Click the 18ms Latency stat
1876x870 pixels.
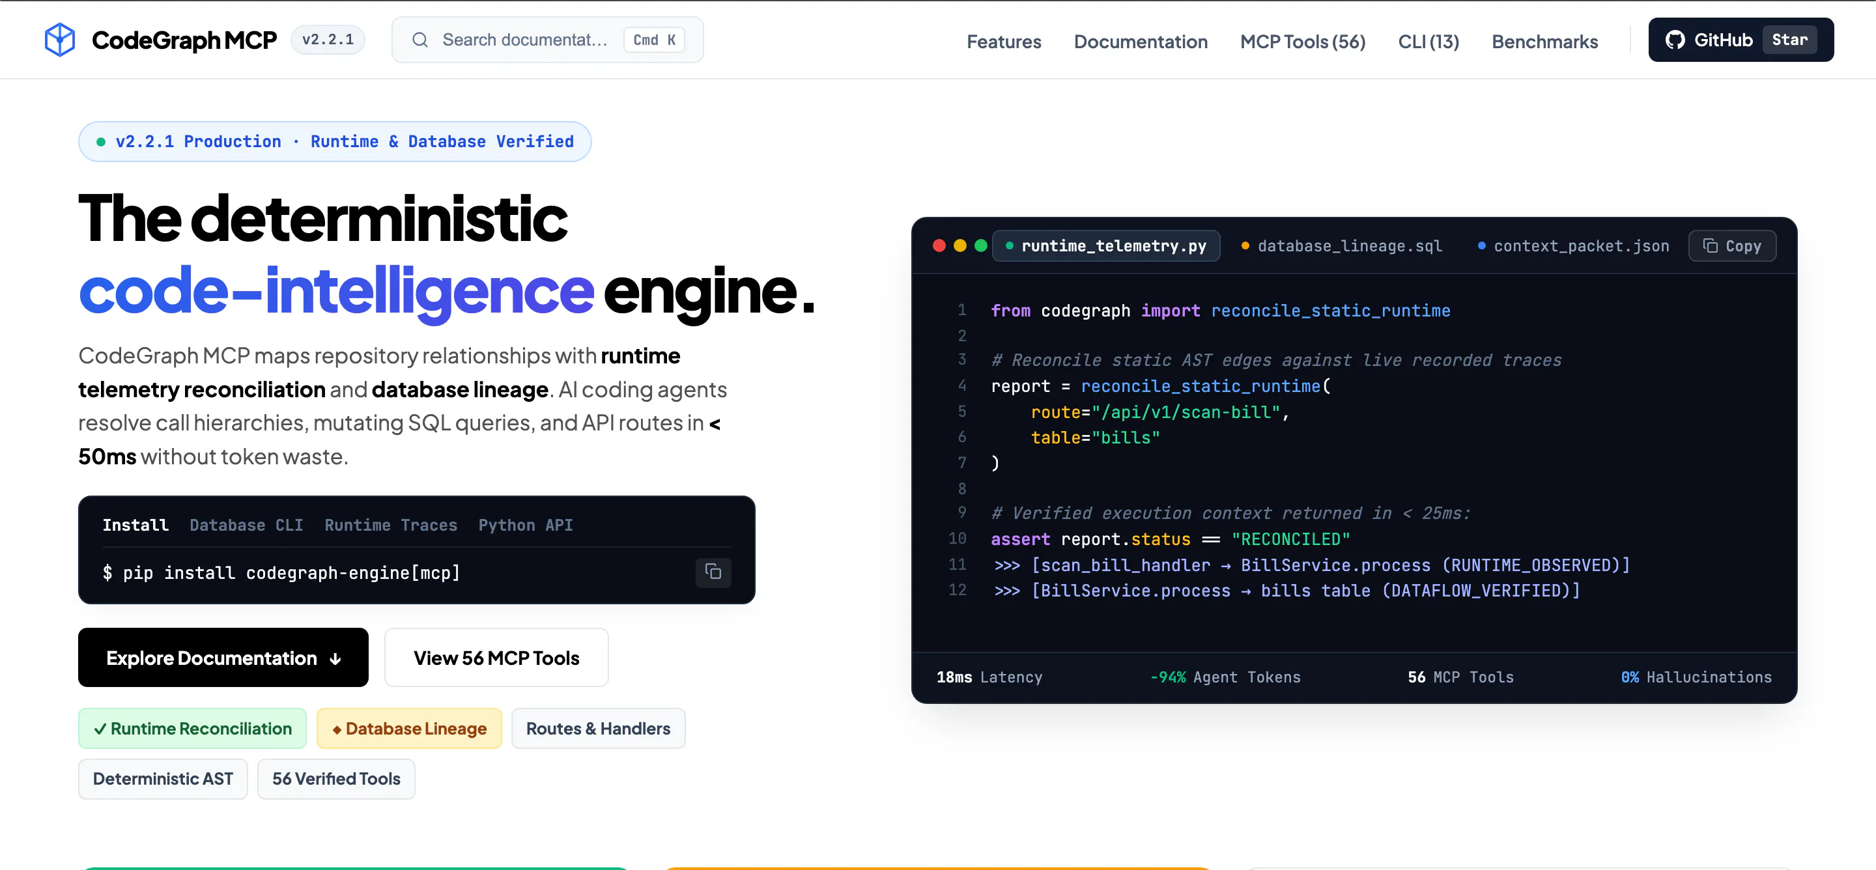click(x=989, y=677)
